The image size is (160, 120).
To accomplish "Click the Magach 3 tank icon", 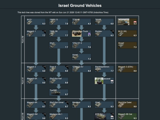I will coord(30,70).
